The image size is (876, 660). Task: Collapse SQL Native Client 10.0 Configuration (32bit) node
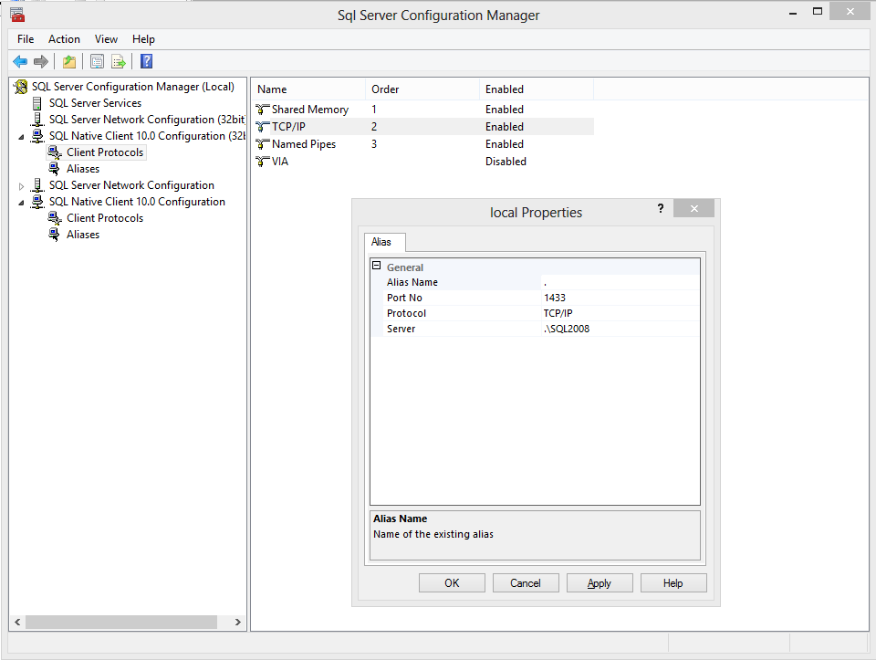[x=21, y=137]
